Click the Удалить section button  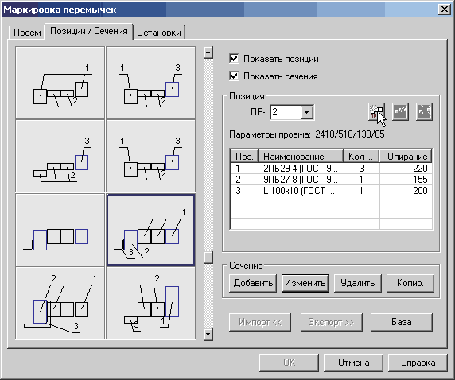(358, 283)
